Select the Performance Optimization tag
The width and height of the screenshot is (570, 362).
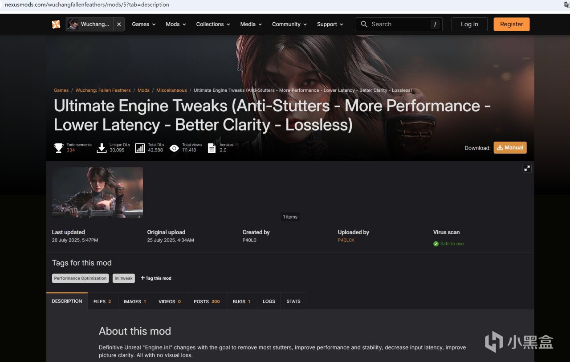81,278
